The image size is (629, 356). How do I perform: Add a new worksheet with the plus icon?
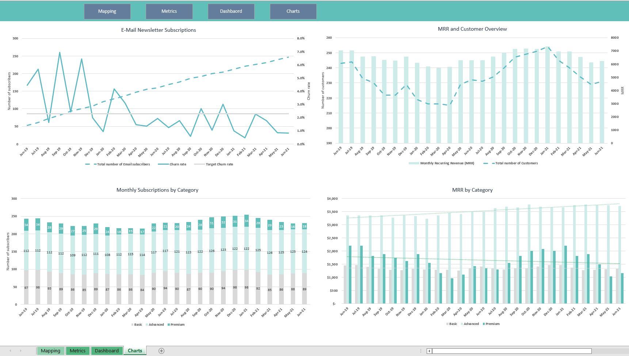(161, 351)
